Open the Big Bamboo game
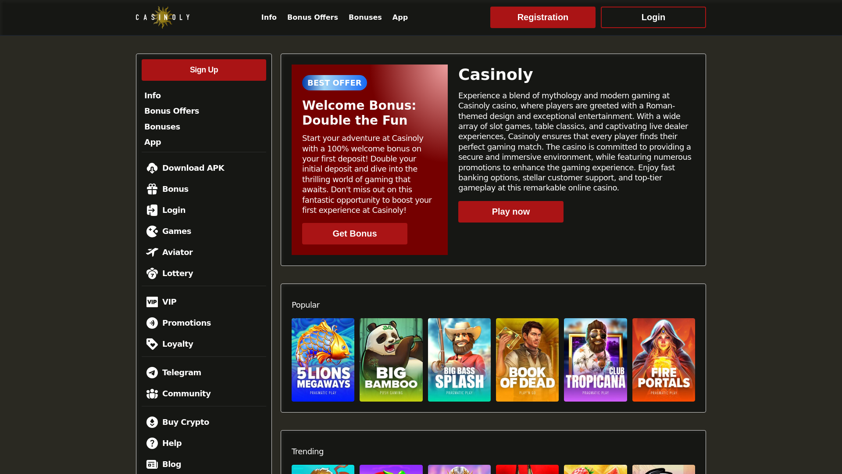 pos(391,360)
